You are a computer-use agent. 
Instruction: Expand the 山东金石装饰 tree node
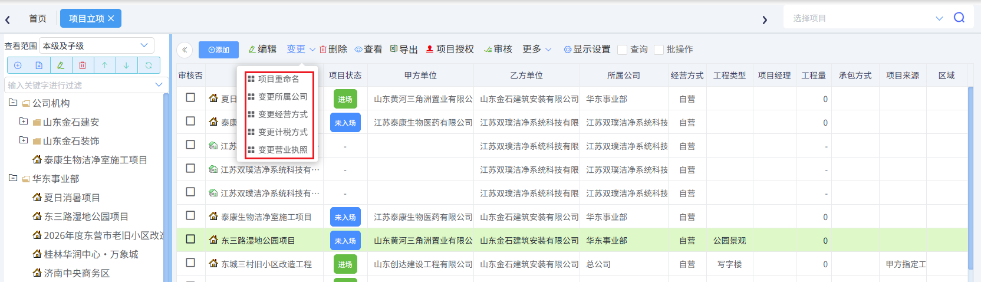click(x=24, y=140)
